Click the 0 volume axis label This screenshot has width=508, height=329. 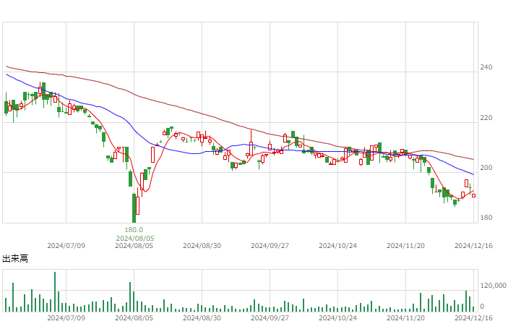[482, 307]
